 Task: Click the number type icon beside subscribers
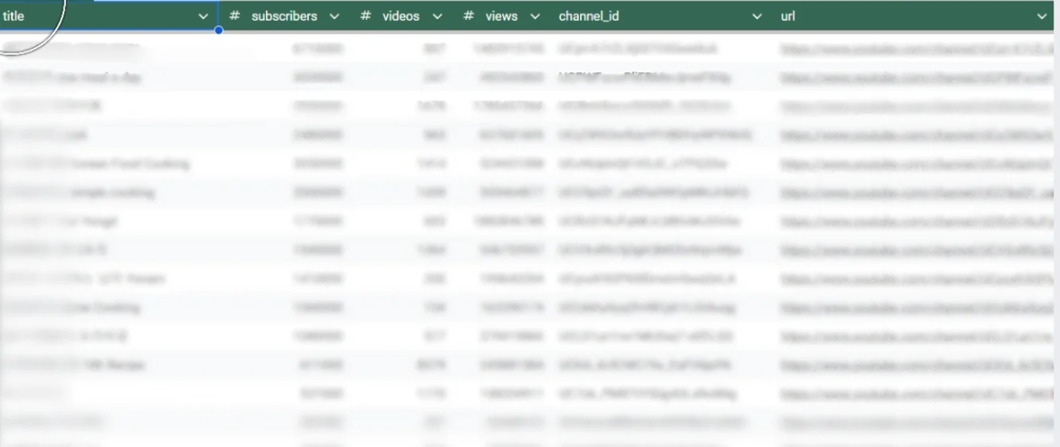pos(235,16)
